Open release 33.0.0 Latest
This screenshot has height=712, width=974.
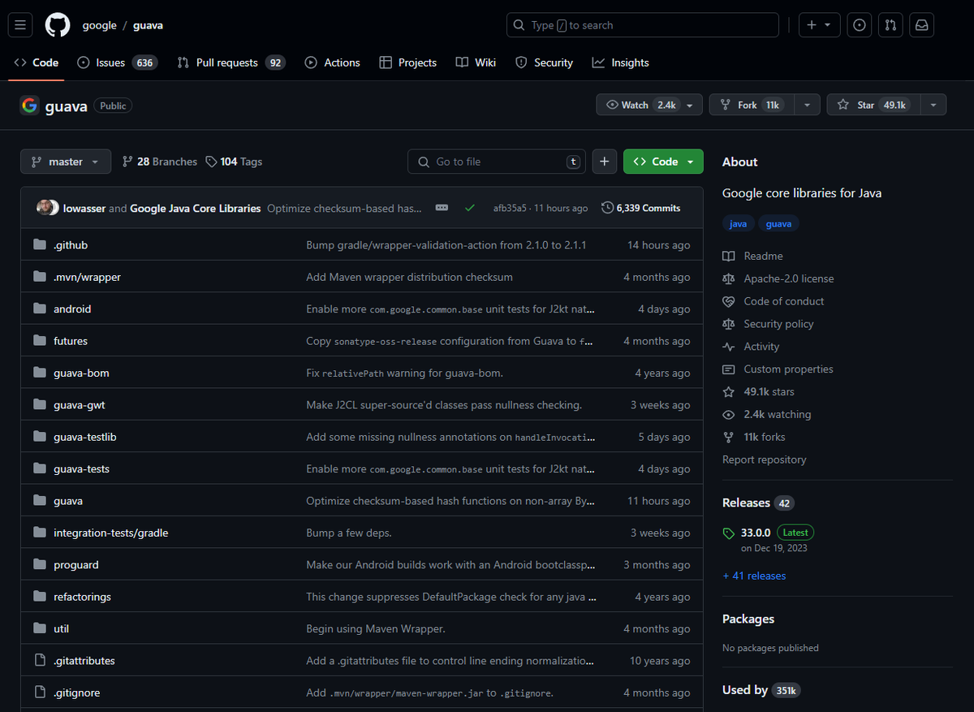click(768, 533)
